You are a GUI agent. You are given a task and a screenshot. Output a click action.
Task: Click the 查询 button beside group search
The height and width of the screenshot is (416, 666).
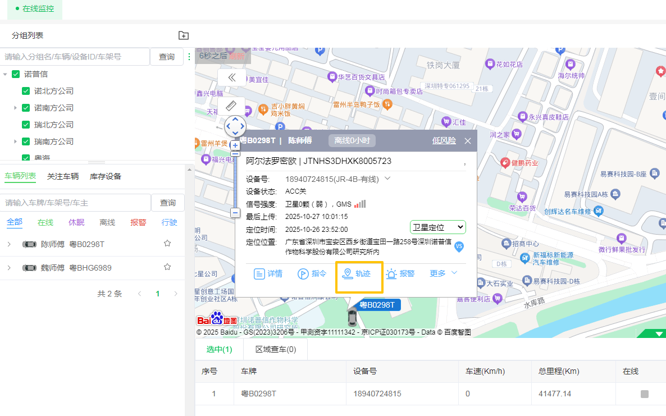coord(167,57)
